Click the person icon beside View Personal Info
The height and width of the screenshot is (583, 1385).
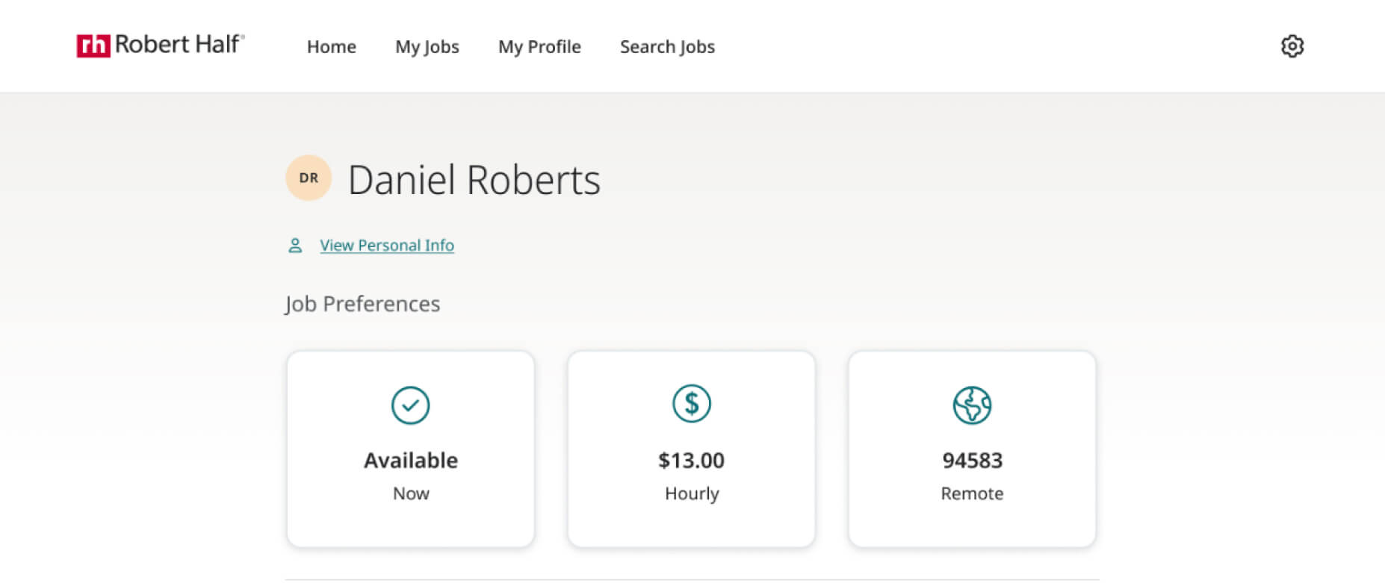click(x=295, y=246)
